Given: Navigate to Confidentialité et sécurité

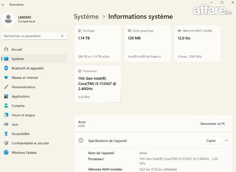Looking at the screenshot, I should tap(30, 143).
